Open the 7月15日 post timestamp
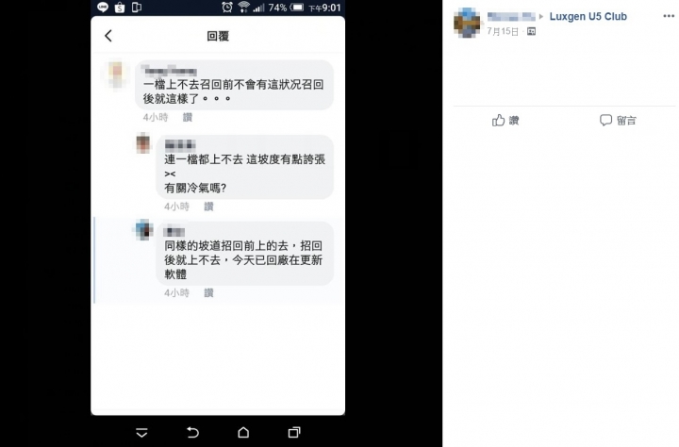 click(503, 32)
